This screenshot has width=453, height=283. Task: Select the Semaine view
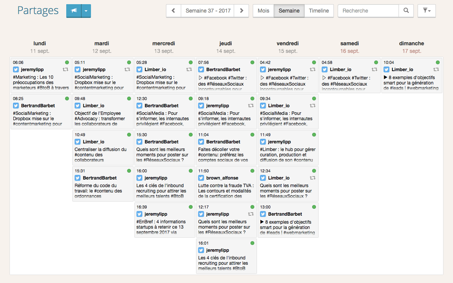289,11
